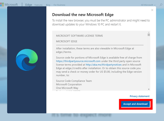This screenshot has width=164, height=121.
Task: Click the Microsoft Edge logo in dialog
Action: click(x=27, y=60)
